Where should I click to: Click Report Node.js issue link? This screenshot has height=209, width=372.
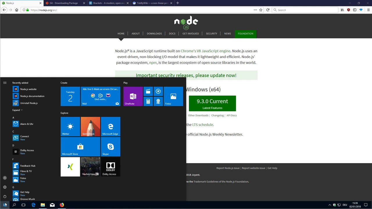coord(228,168)
